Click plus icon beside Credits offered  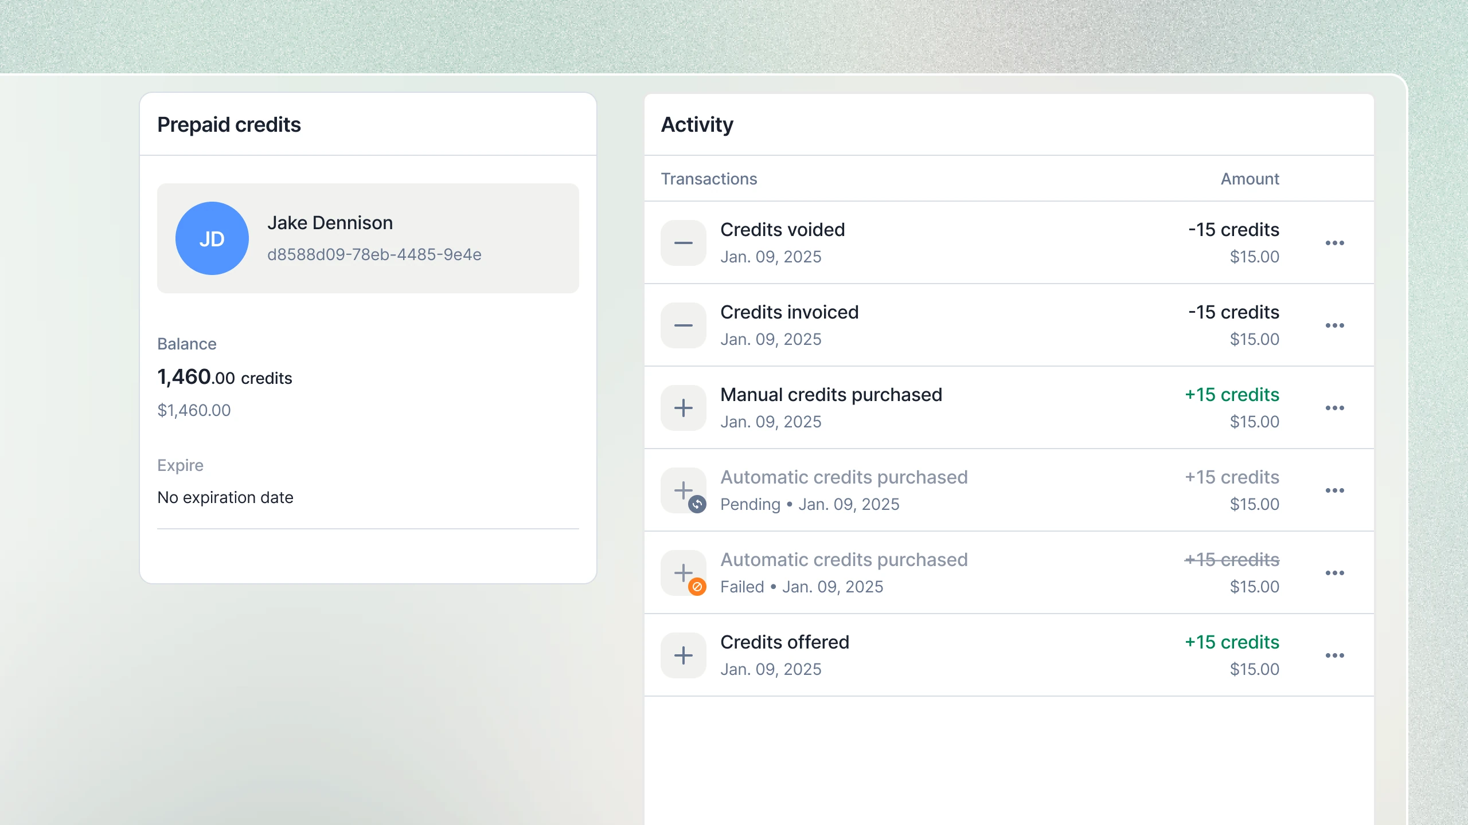(683, 655)
